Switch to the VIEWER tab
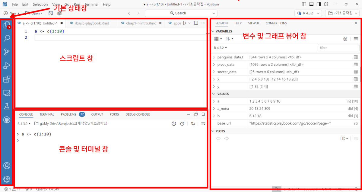Image resolution: width=362 pixels, height=192 pixels. (x=253, y=23)
